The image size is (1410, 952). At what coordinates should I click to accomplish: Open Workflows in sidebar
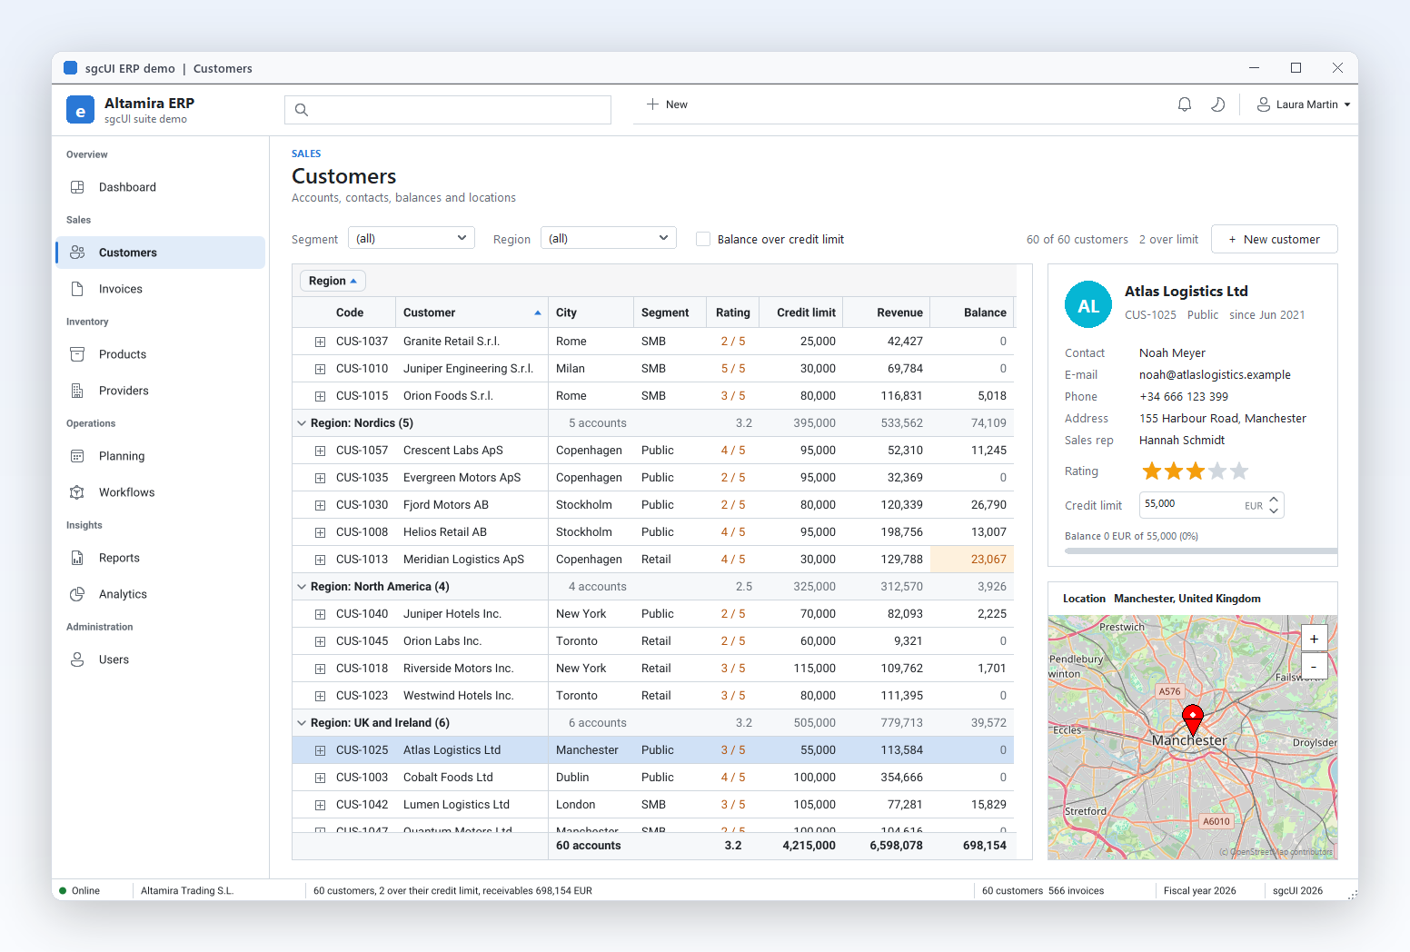pyautogui.click(x=161, y=492)
